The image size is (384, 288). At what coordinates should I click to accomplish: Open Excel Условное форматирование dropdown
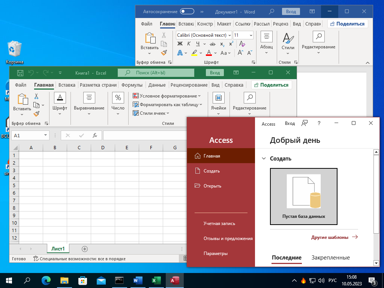(x=166, y=96)
